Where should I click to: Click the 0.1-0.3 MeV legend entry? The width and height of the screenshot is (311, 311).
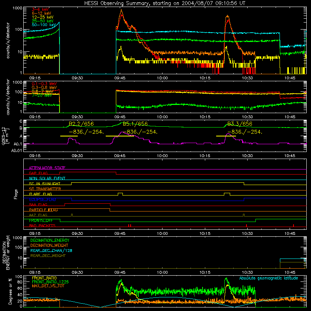[x=44, y=84]
